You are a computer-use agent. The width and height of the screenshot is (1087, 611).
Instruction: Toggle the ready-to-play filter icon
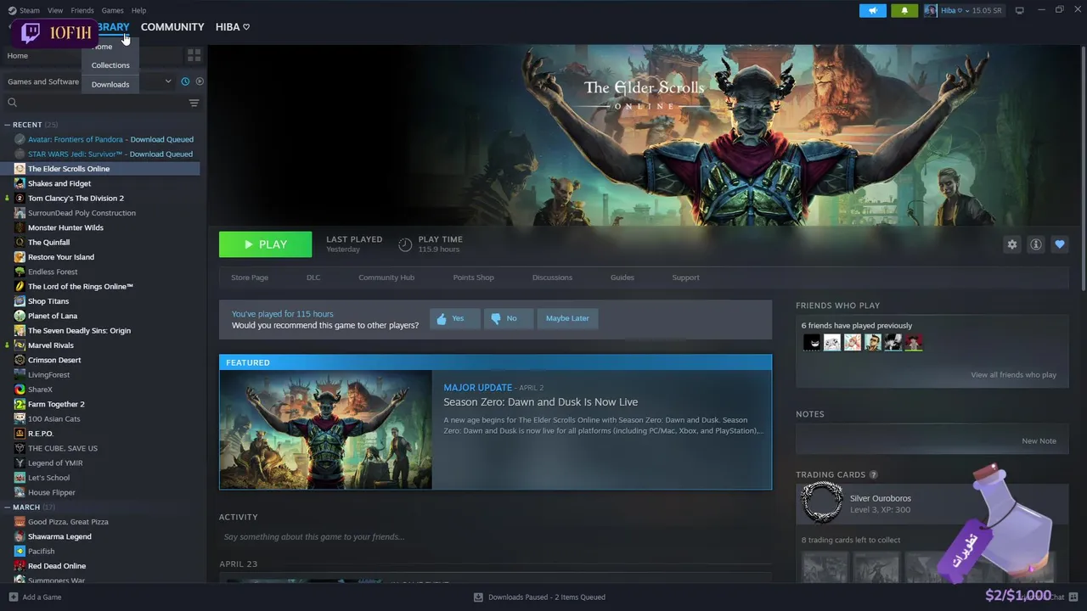tap(200, 81)
